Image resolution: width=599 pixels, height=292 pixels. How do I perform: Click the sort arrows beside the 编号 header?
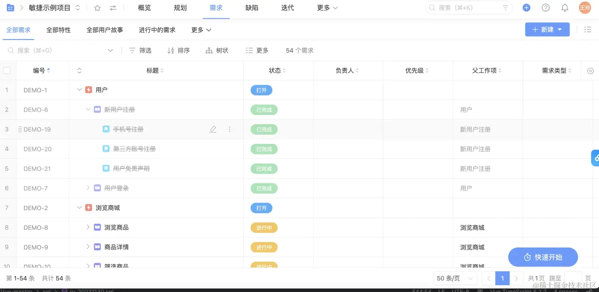[49, 71]
